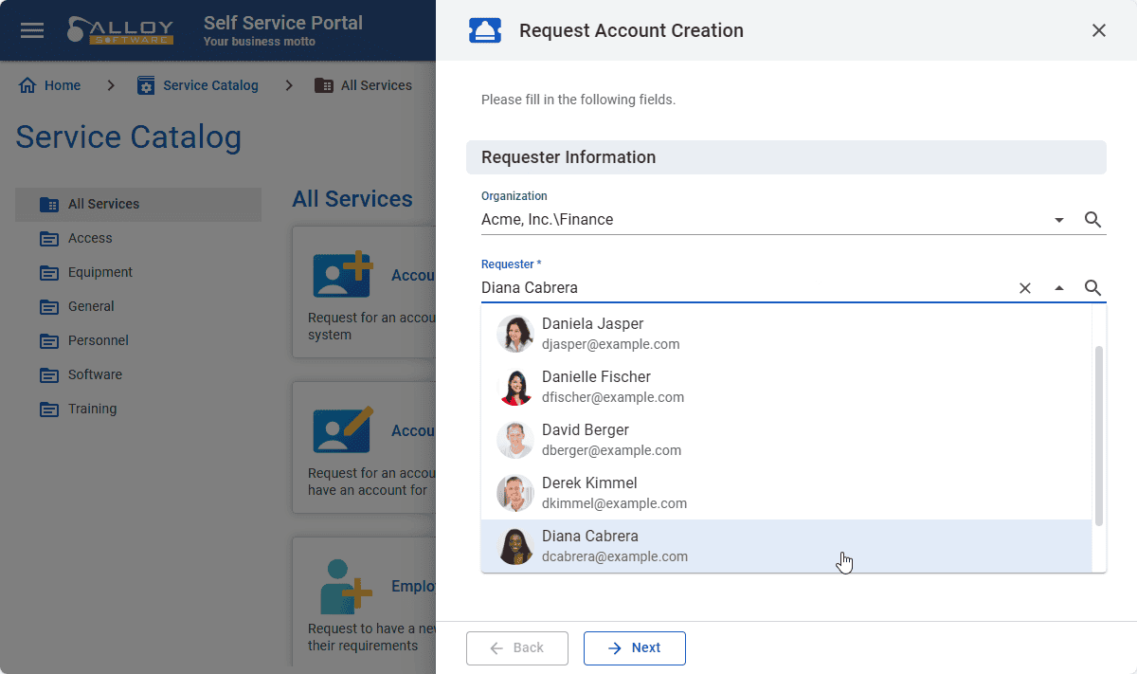Click the Next button
The width and height of the screenshot is (1137, 674).
point(634,648)
